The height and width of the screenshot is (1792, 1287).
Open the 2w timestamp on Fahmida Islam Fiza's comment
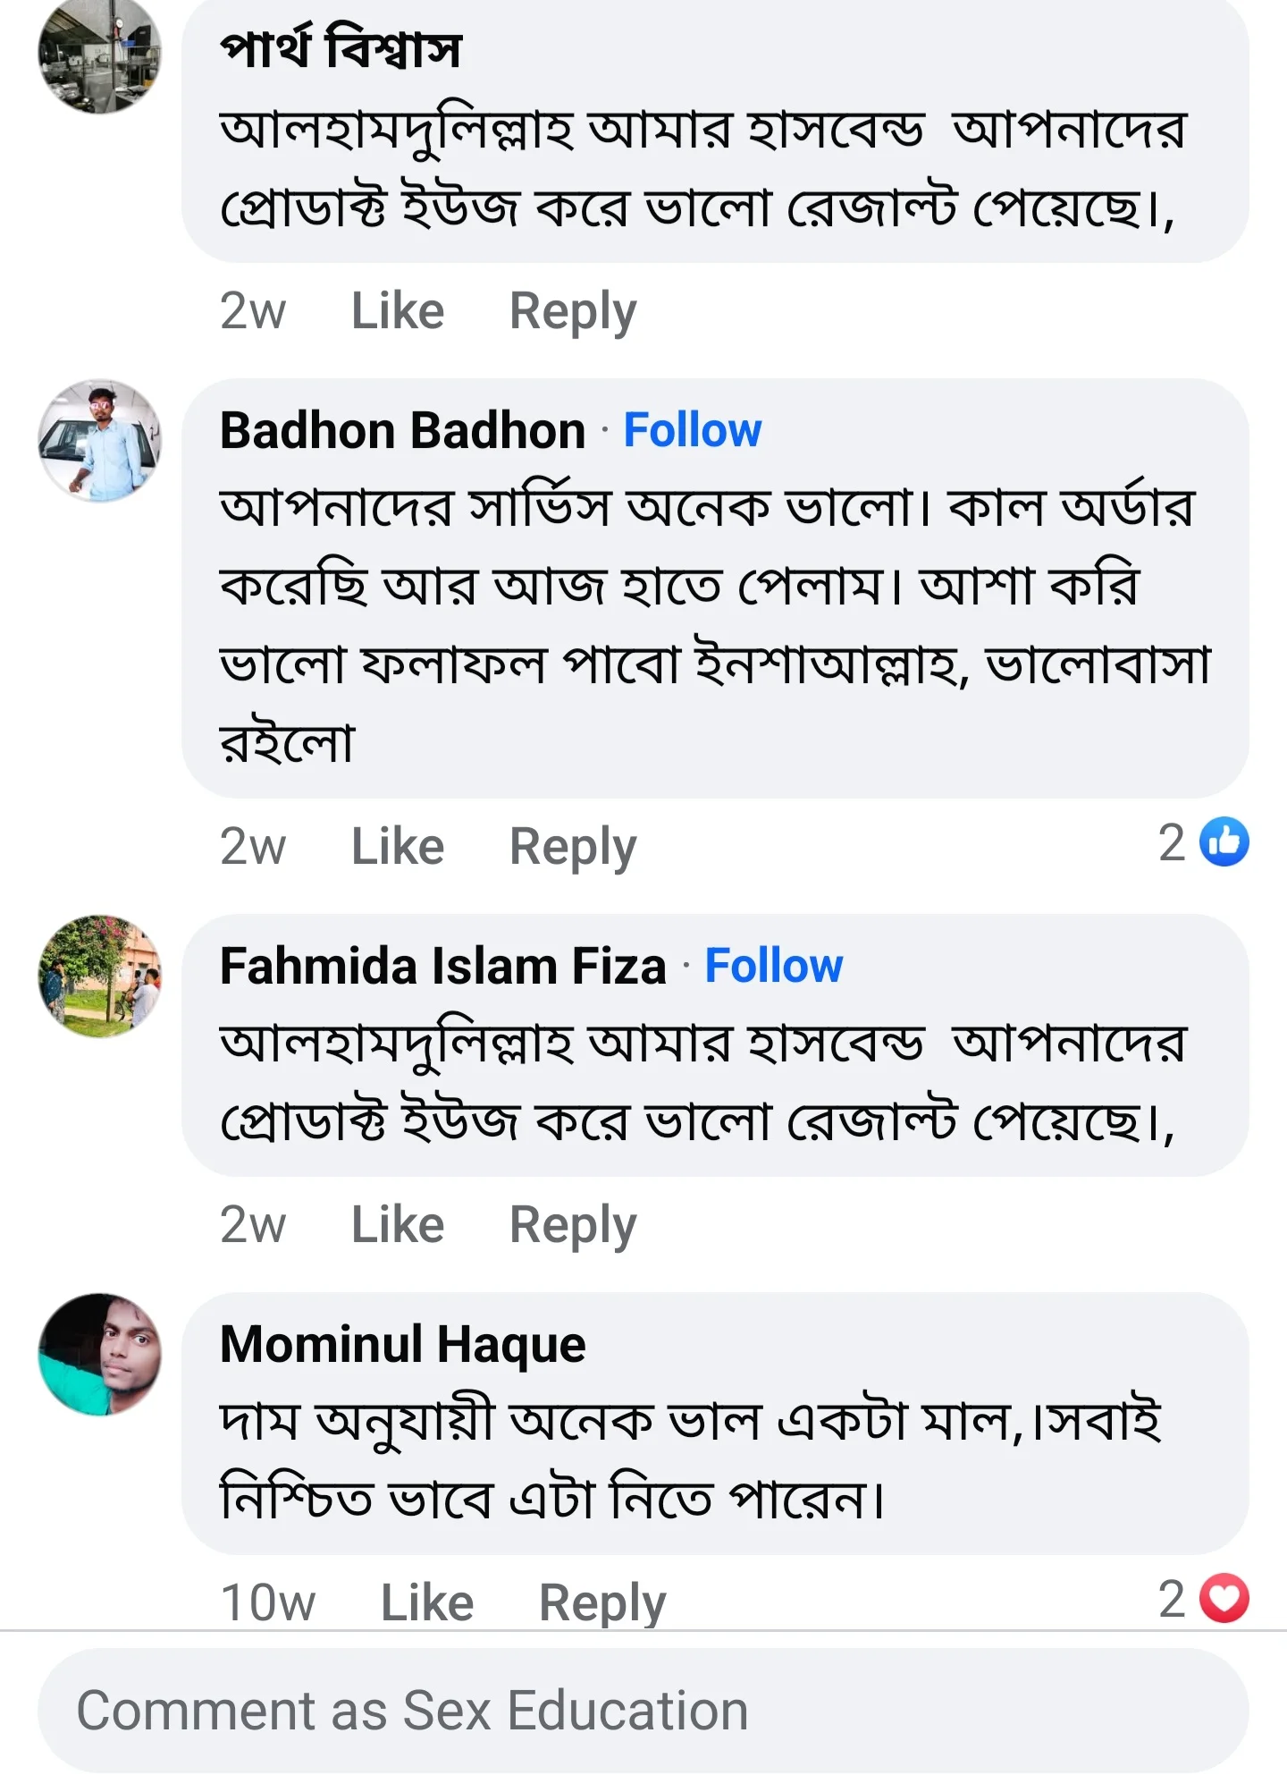coord(254,1222)
